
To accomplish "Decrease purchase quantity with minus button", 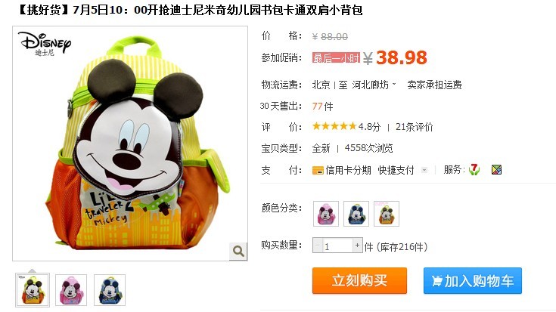I will 318,245.
